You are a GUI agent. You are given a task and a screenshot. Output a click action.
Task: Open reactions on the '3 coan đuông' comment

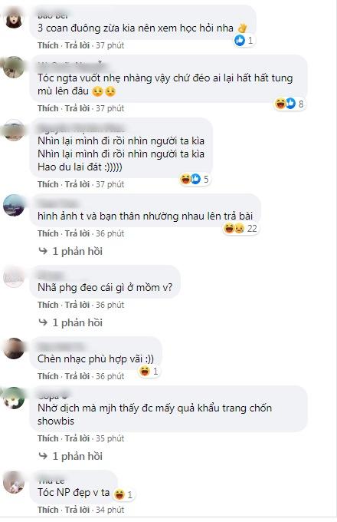244,41
